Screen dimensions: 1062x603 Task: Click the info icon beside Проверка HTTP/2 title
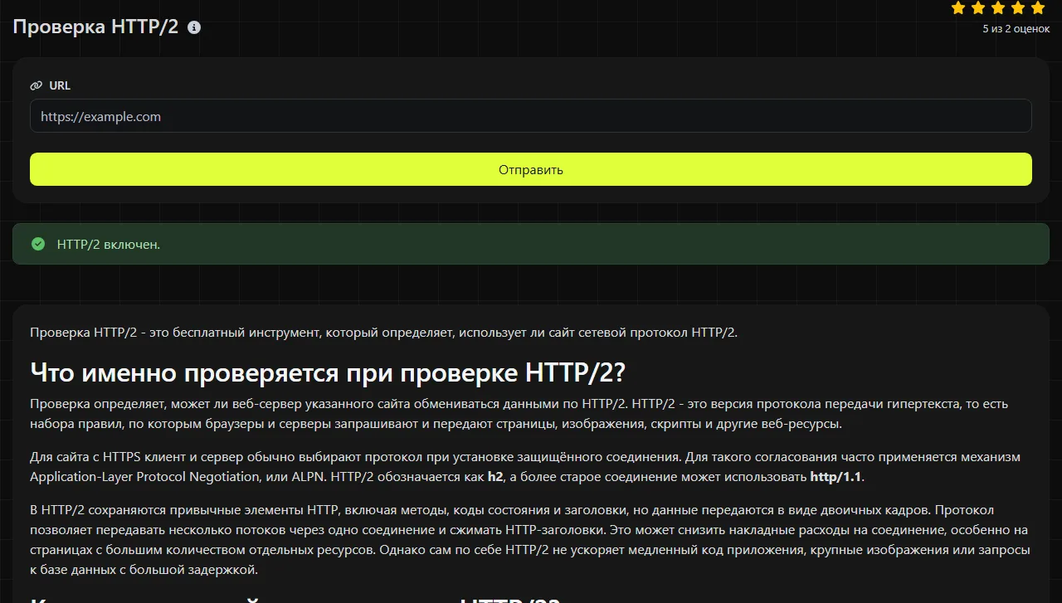point(194,27)
